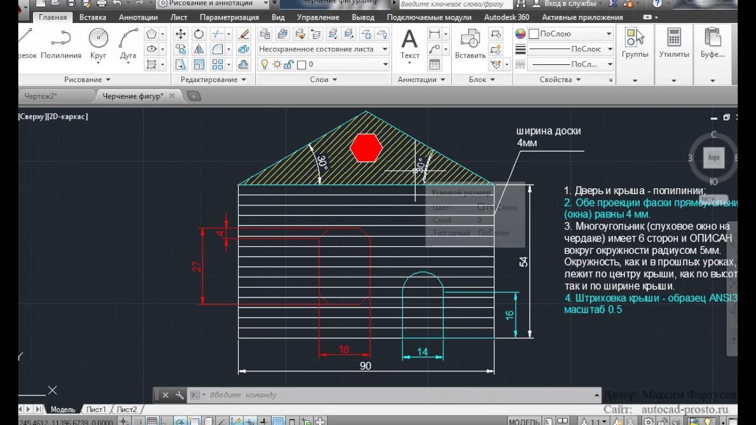Open the Параметризация ribbon tab
756x425 pixels.
point(229,17)
